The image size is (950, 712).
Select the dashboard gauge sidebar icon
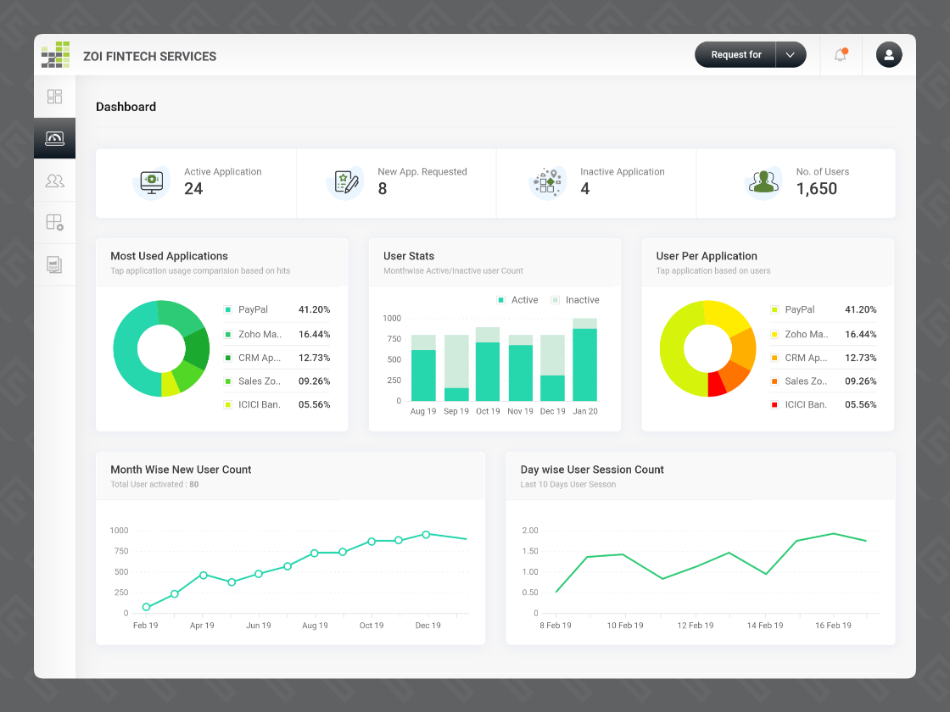(x=54, y=138)
